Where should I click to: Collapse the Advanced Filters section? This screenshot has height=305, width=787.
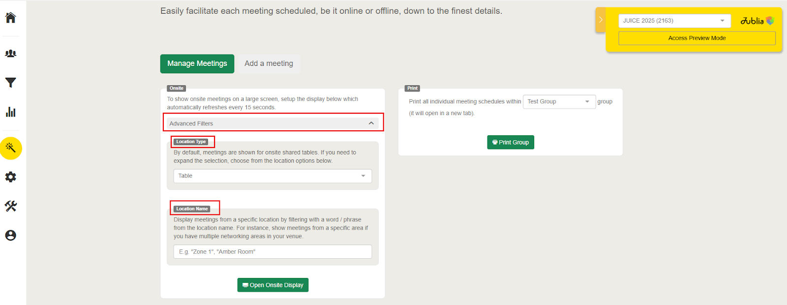pyautogui.click(x=371, y=123)
